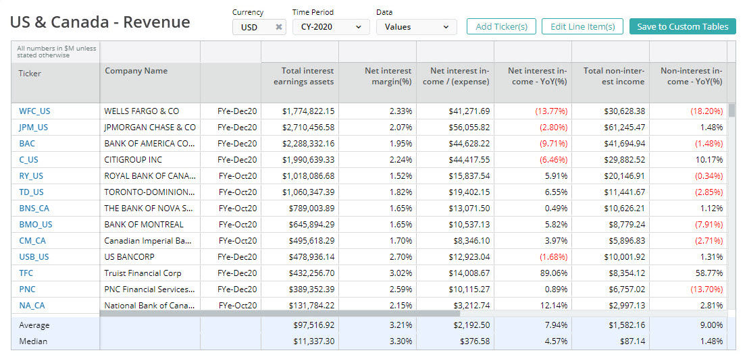Save the table to Custom Tables

(x=682, y=27)
